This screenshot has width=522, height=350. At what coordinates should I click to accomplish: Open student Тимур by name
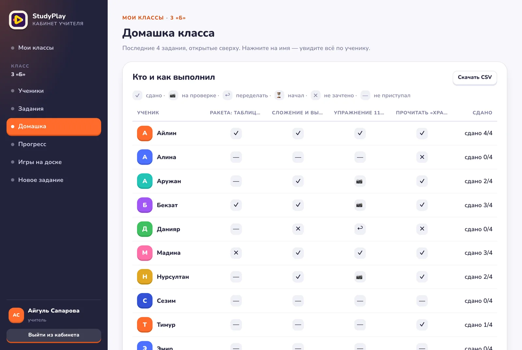pos(166,325)
